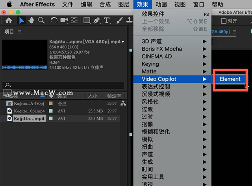The image size is (252, 186).
Task: Expand the Matte submenu
Action: coord(172,71)
